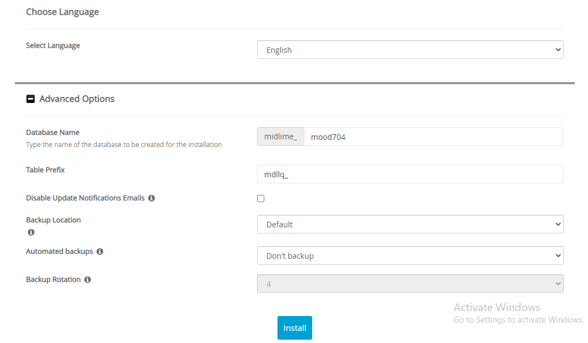Select the Table Prefix field showing mdllq_

[x=410, y=173]
